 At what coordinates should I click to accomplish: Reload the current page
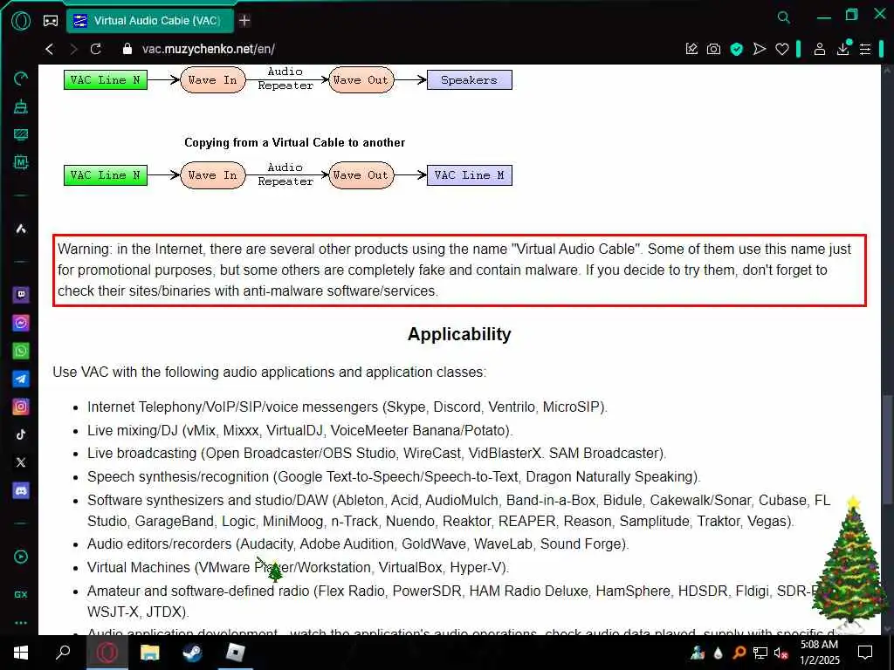[x=96, y=49]
